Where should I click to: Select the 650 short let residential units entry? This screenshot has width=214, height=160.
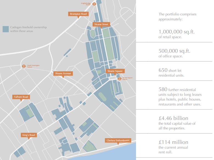click(172, 72)
